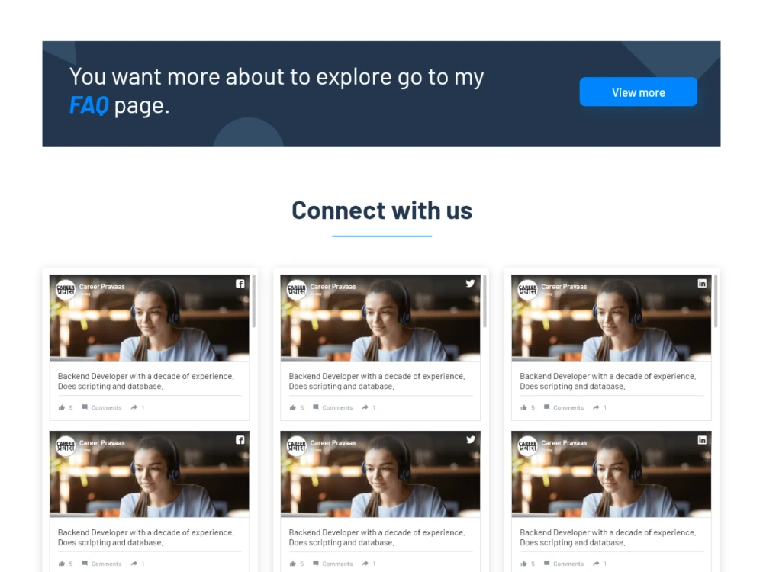The image size is (763, 572).
Task: Open the photo in upper Facebook card
Action: [150, 317]
